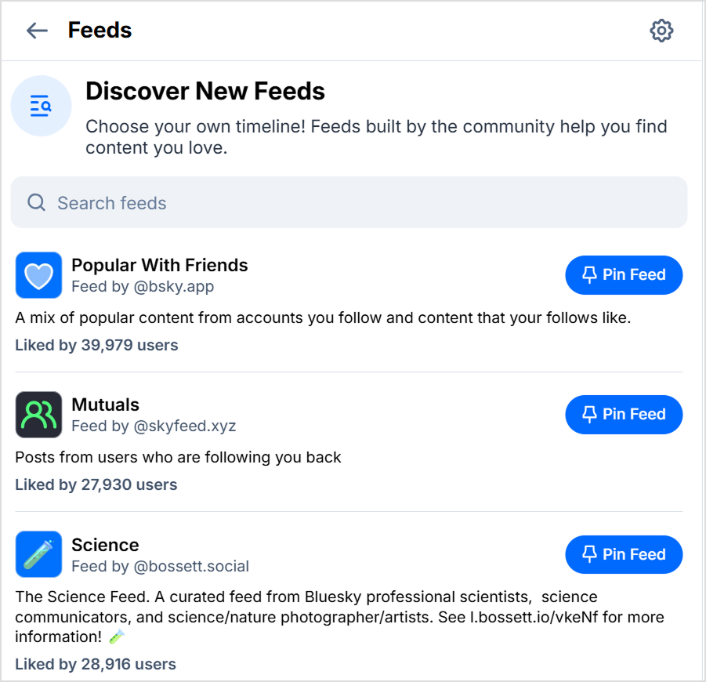
Task: Click the back arrow to leave Feeds
Action: click(37, 31)
